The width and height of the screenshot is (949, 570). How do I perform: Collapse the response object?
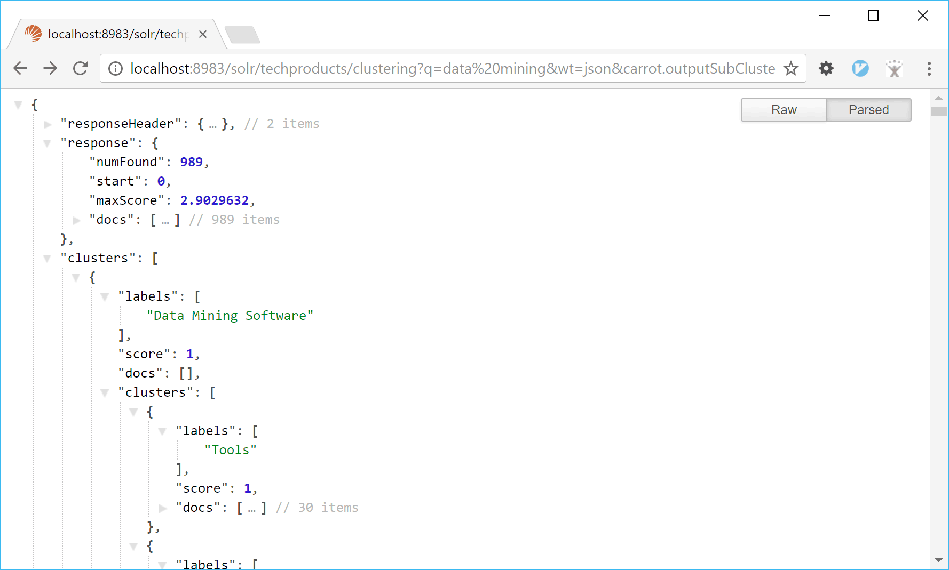[x=48, y=143]
